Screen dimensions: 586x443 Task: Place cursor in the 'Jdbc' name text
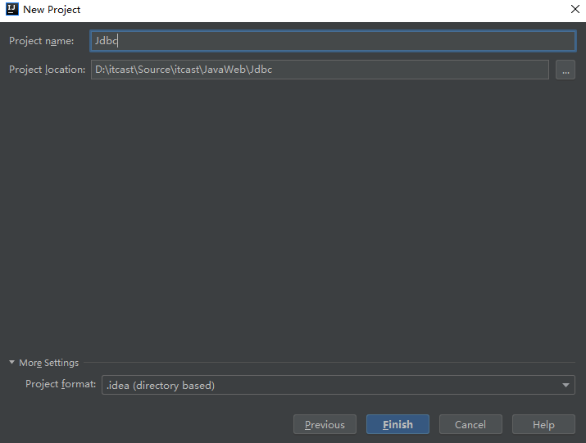coord(107,41)
